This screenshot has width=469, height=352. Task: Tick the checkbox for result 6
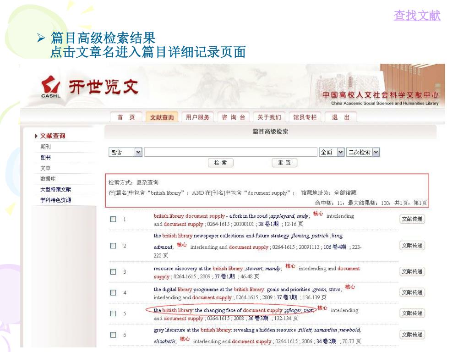113,335
